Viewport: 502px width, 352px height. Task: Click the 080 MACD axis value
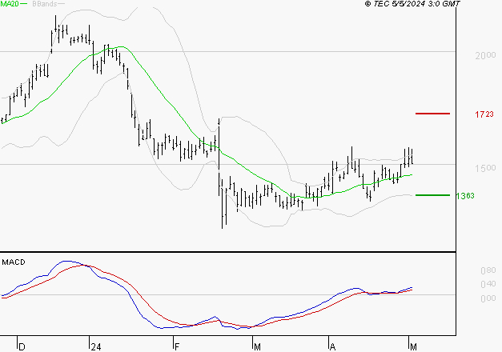(x=488, y=270)
